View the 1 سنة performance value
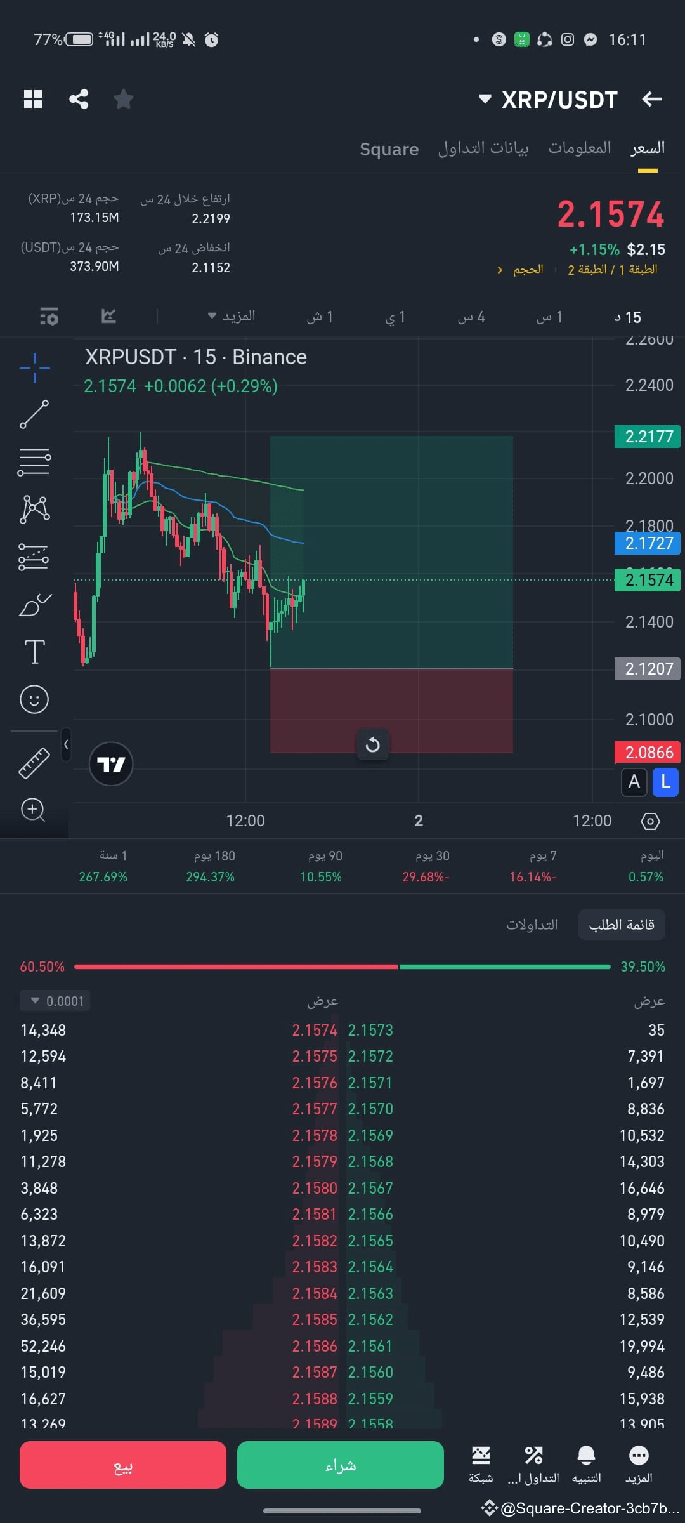Screen dimensions: 685x1523 (103, 877)
